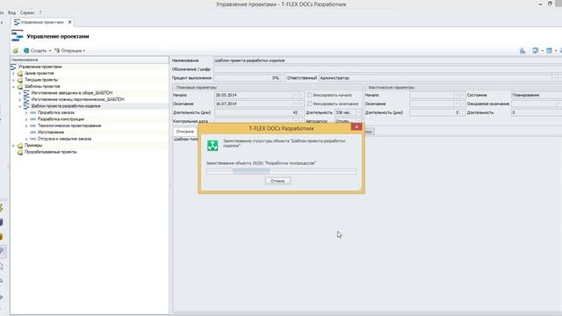Expand Изготовление ножниц пиротехнических_ШАБЛОН node
The width and height of the screenshot is (562, 316).
[x=20, y=99]
